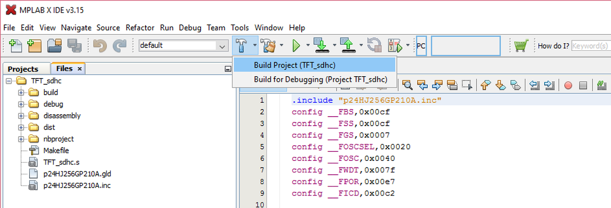Select Build Project (TFT_sdhc) menu entry
Viewport: 611px width, 208px height.
[x=295, y=65]
